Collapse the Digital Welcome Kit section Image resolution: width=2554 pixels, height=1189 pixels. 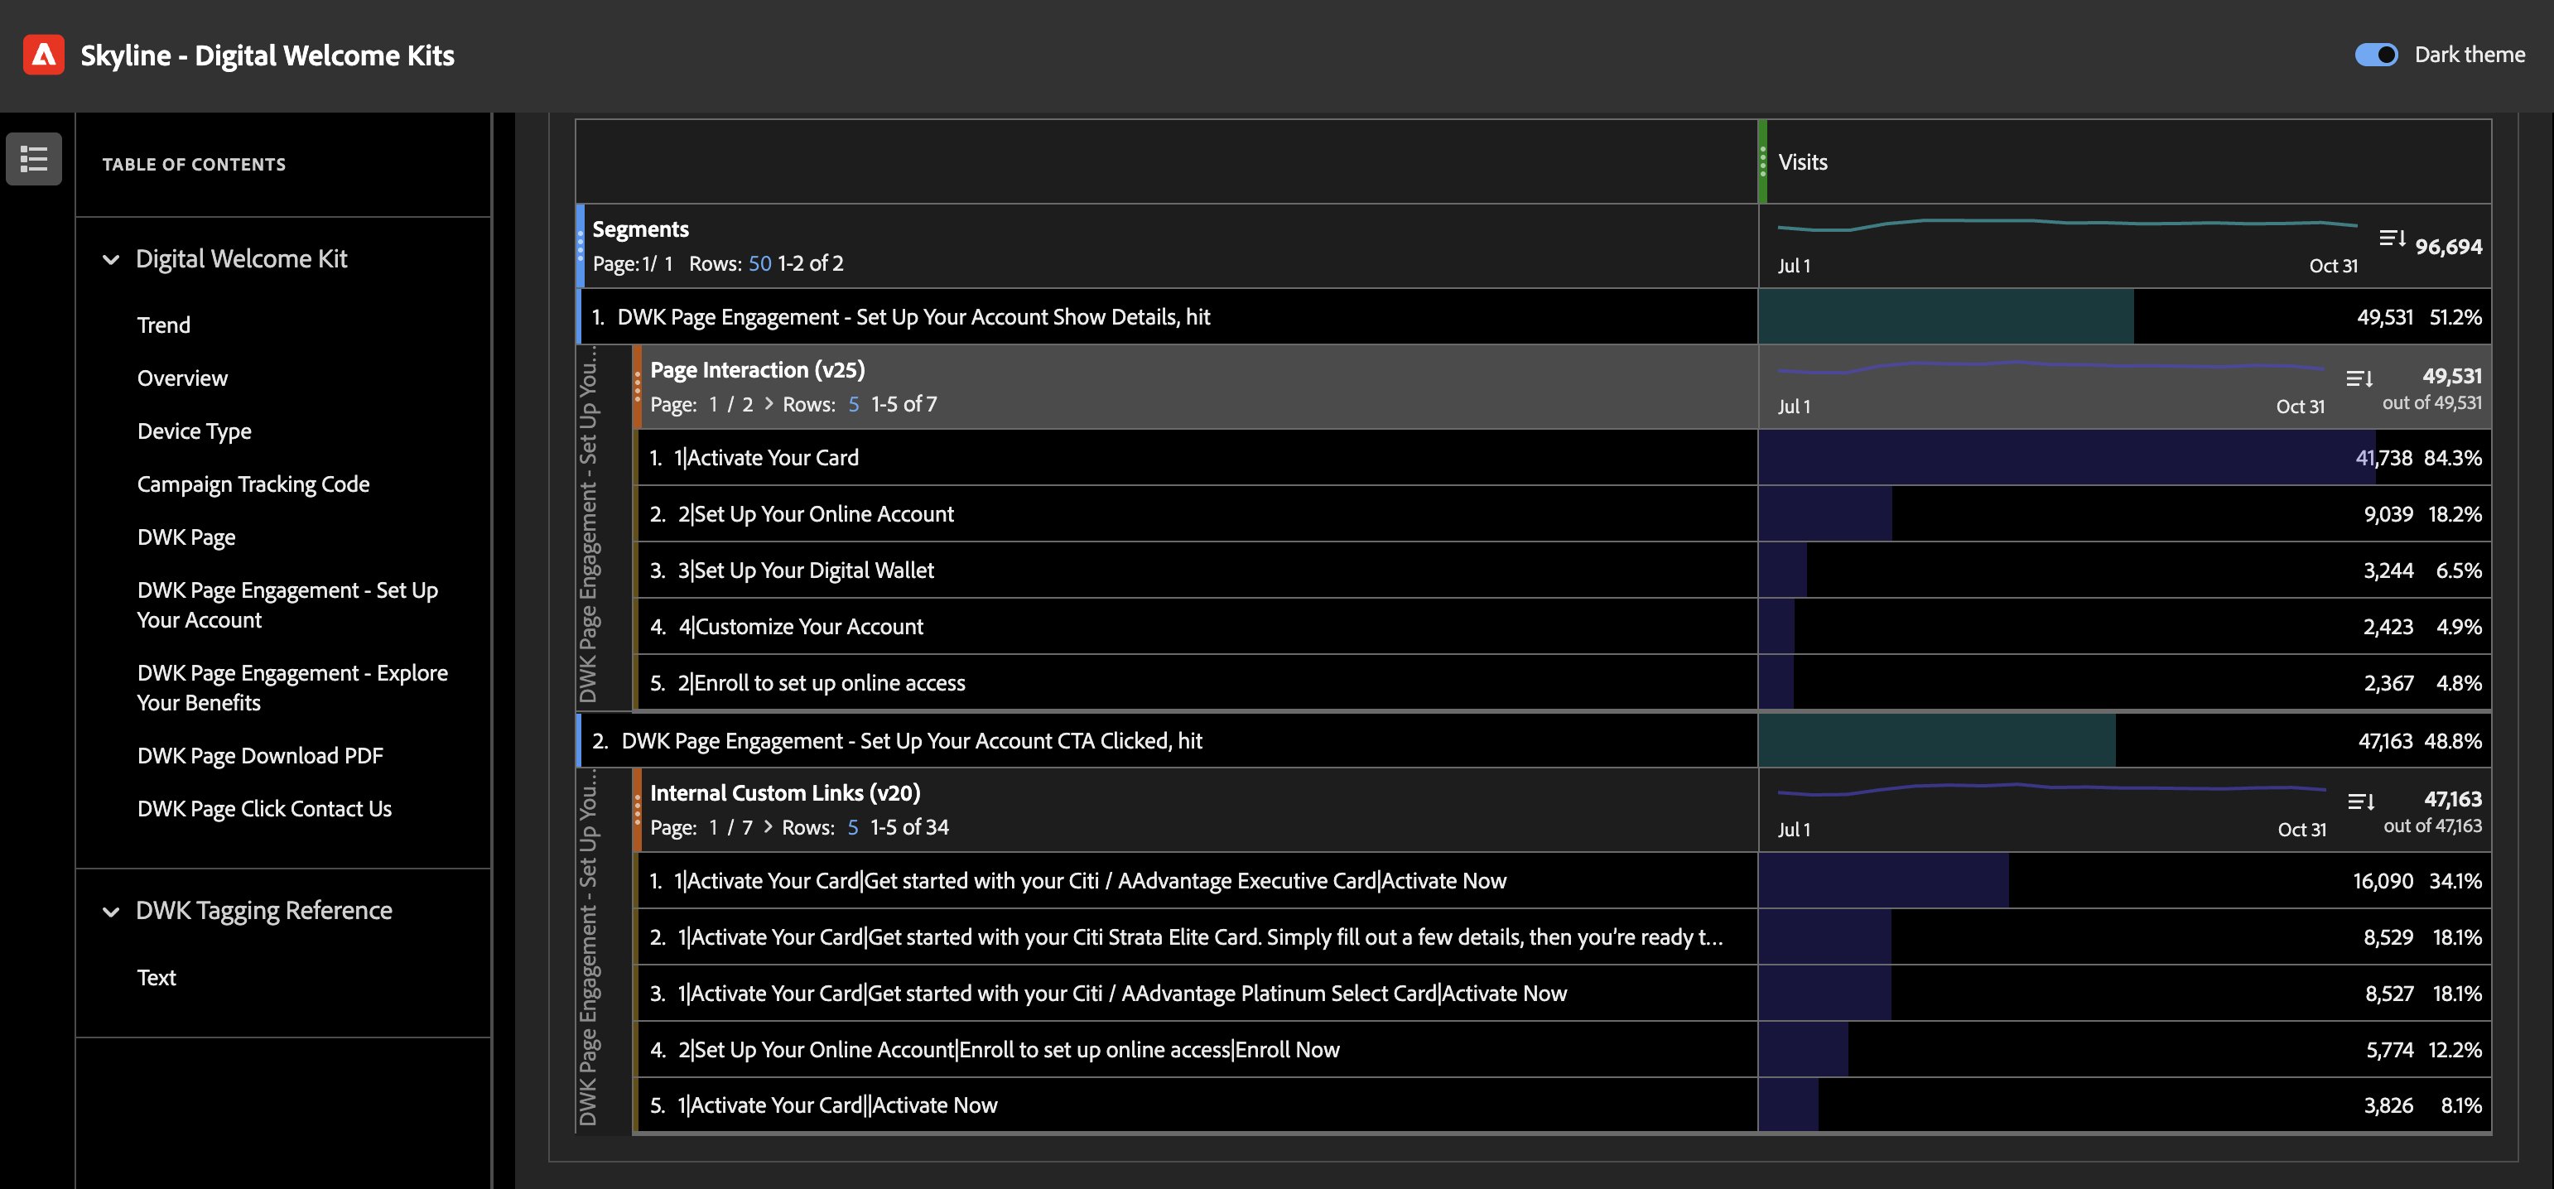point(111,260)
